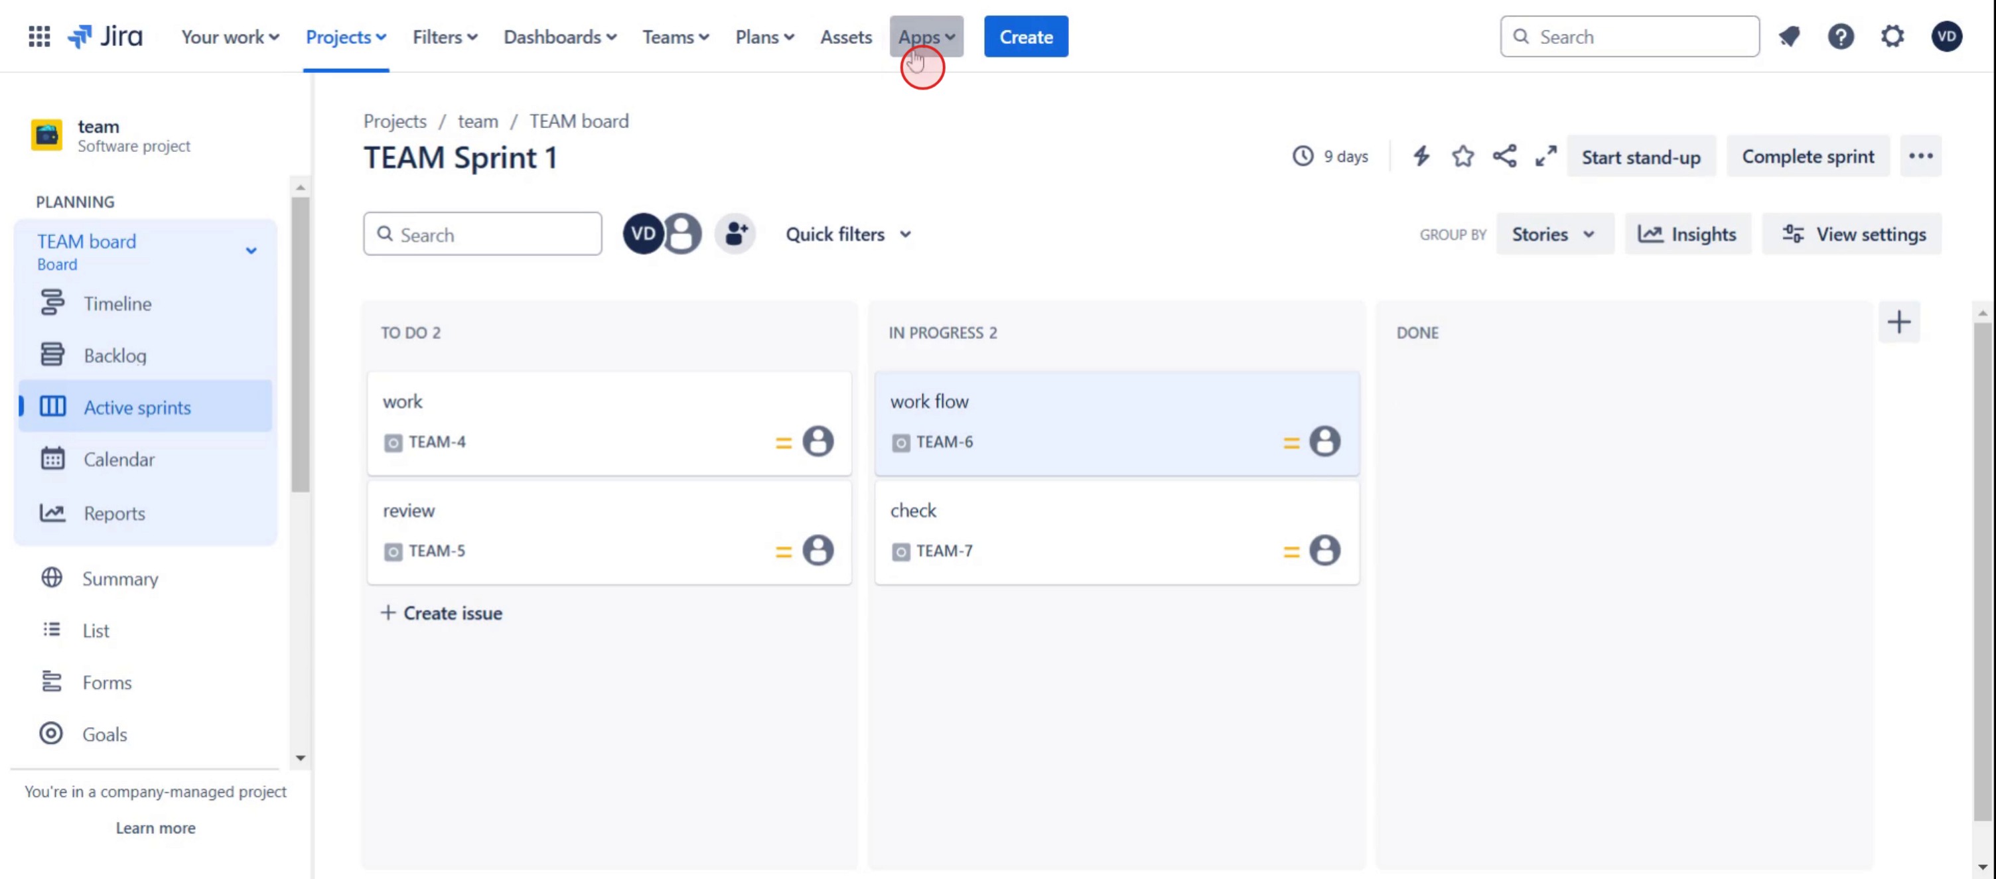Image resolution: width=1996 pixels, height=879 pixels.
Task: Open the Dashboards menu
Action: [x=559, y=36]
